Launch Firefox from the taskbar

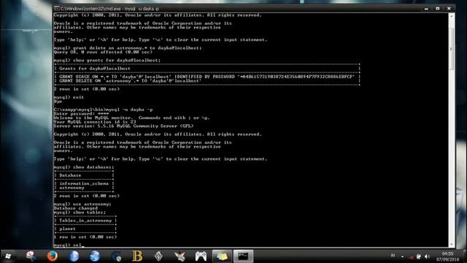click(53, 256)
